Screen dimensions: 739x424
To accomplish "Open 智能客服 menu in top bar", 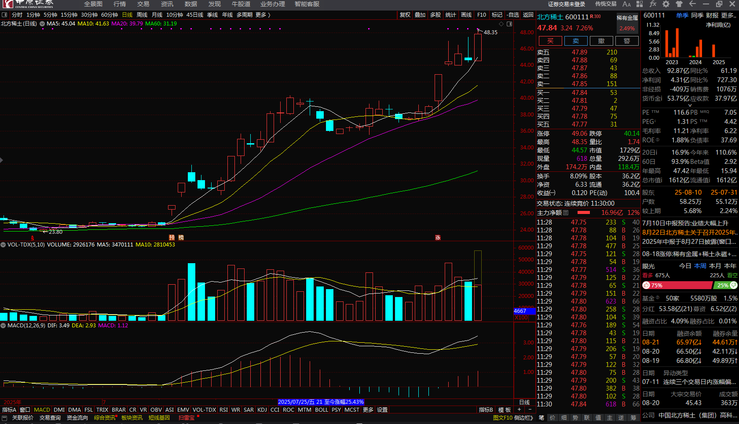I will 307,4.
